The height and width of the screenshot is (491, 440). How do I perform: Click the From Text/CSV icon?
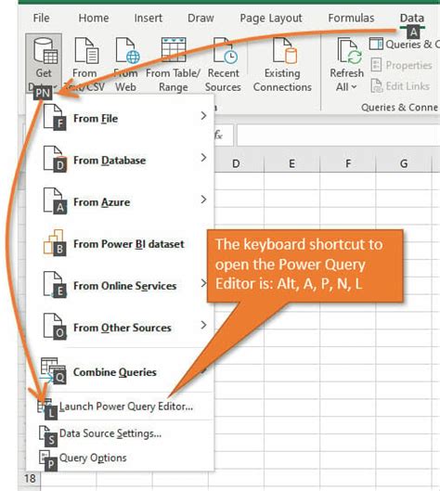pyautogui.click(x=86, y=50)
